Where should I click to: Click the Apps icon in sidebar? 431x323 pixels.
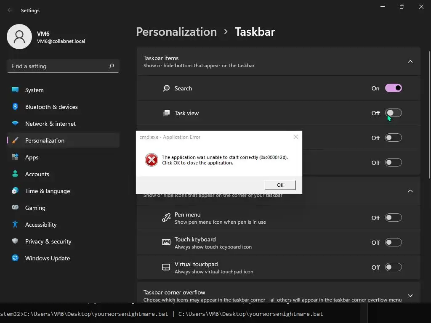(x=15, y=157)
